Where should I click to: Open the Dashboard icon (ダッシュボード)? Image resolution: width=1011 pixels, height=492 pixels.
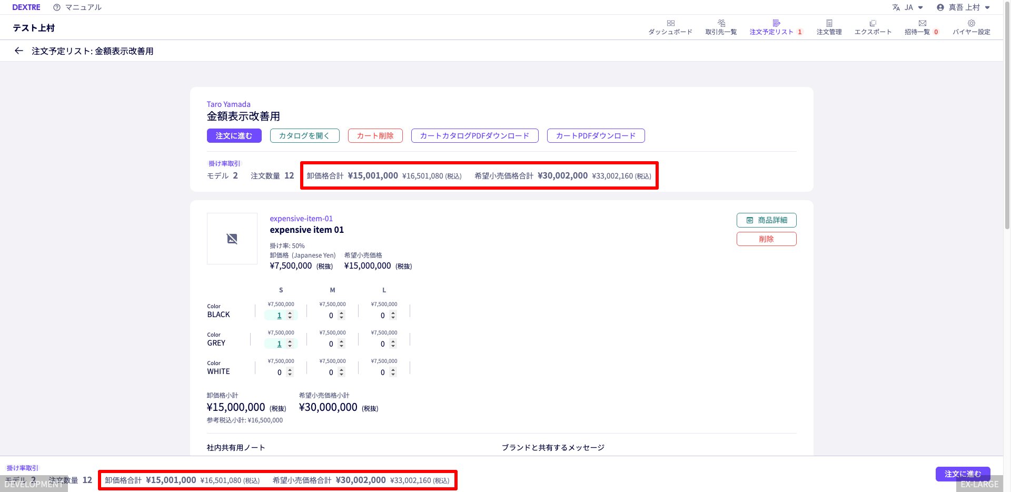670,23
